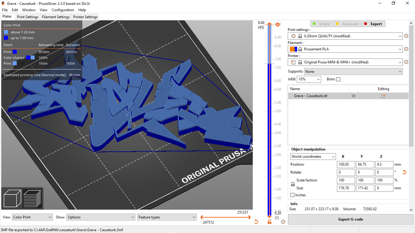This screenshot has height=233, width=415.
Task: Reset rotation with the orange arrow
Action: point(404,172)
